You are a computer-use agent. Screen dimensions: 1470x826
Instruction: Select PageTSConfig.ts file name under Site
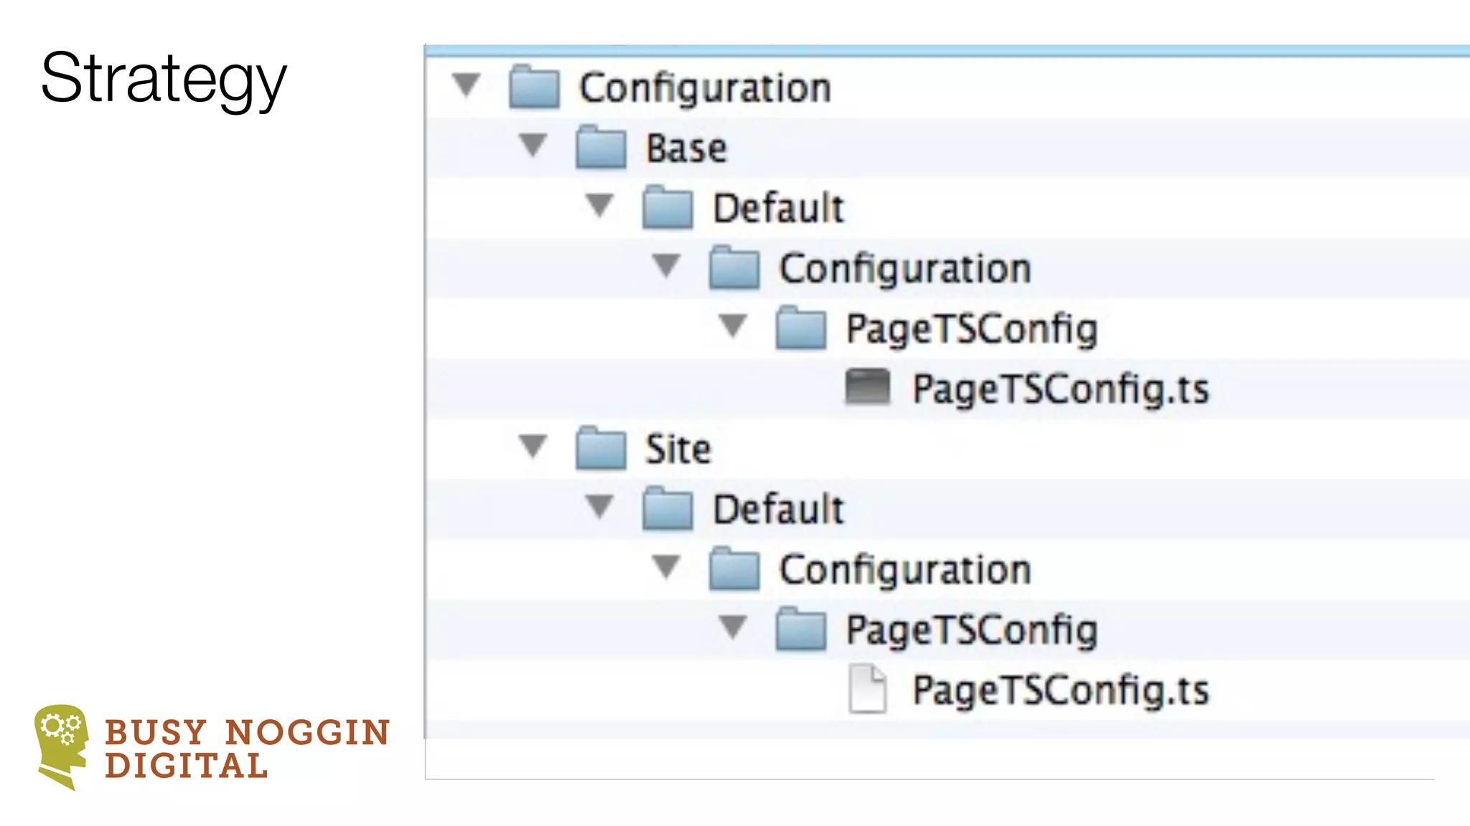[x=1060, y=690]
